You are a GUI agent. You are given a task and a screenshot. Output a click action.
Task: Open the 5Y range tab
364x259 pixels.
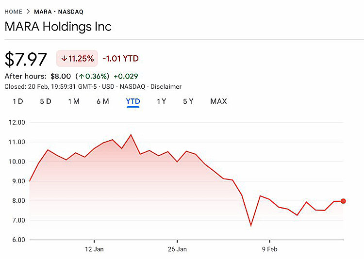tap(188, 101)
